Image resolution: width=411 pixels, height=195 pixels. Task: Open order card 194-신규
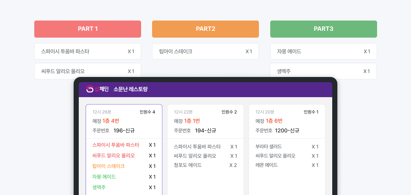point(205,130)
